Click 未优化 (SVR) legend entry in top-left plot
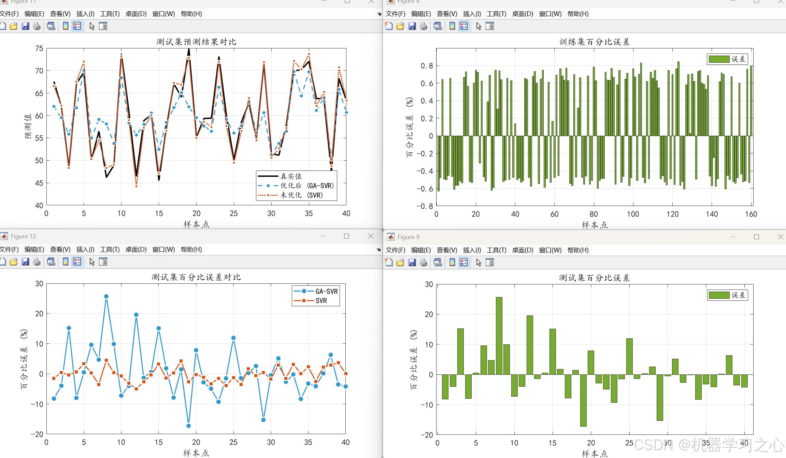Screen dimensions: 786x458 (301, 195)
